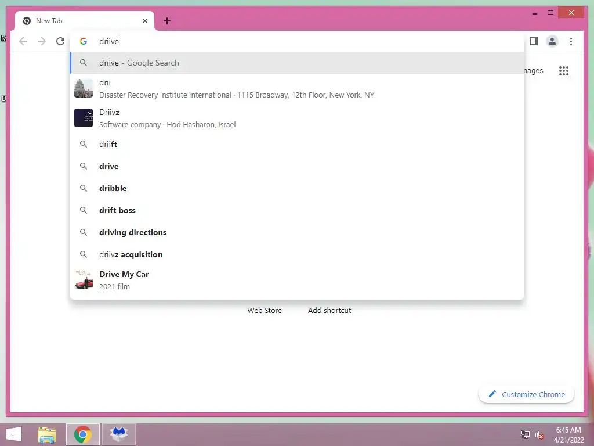This screenshot has height=446, width=594.
Task: Click the address bar showing driive
Action: pyautogui.click(x=297, y=41)
